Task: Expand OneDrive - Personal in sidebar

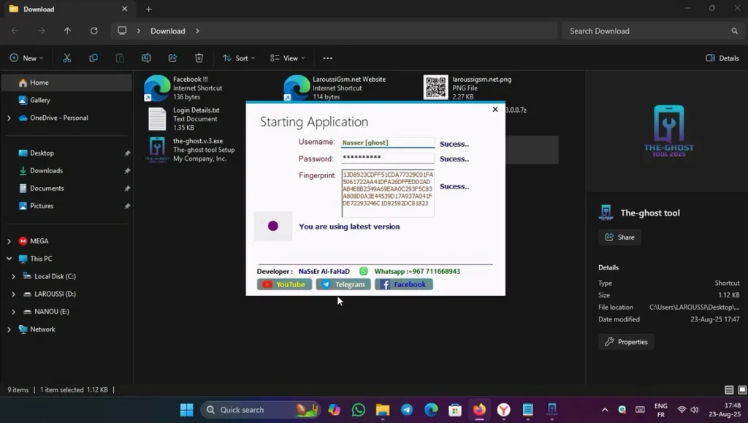Action: tap(9, 118)
